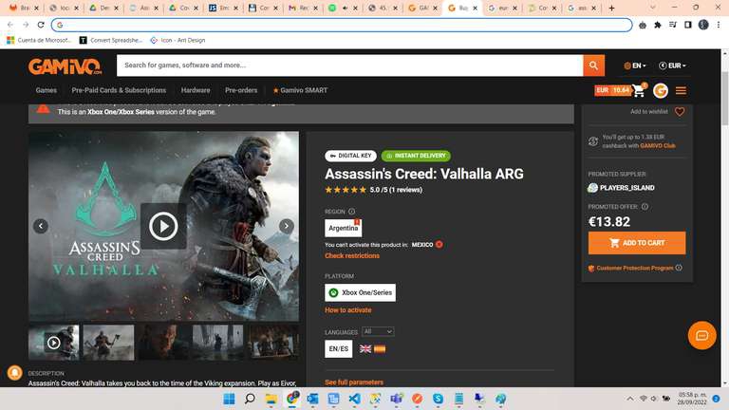This screenshot has width=729, height=410.
Task: Show previous gallery image arrow
Action: 41,226
